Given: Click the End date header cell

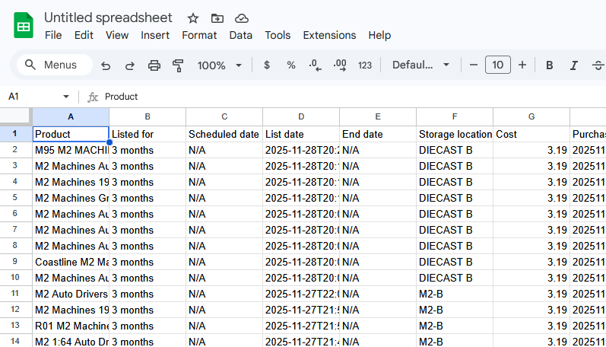Looking at the screenshot, I should (x=378, y=134).
